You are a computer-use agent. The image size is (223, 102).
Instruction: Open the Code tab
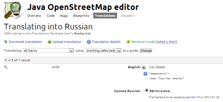(x=51, y=16)
